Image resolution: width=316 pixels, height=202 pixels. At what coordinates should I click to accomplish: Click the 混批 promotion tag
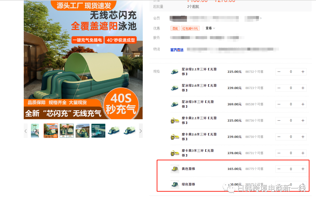pos(175,28)
